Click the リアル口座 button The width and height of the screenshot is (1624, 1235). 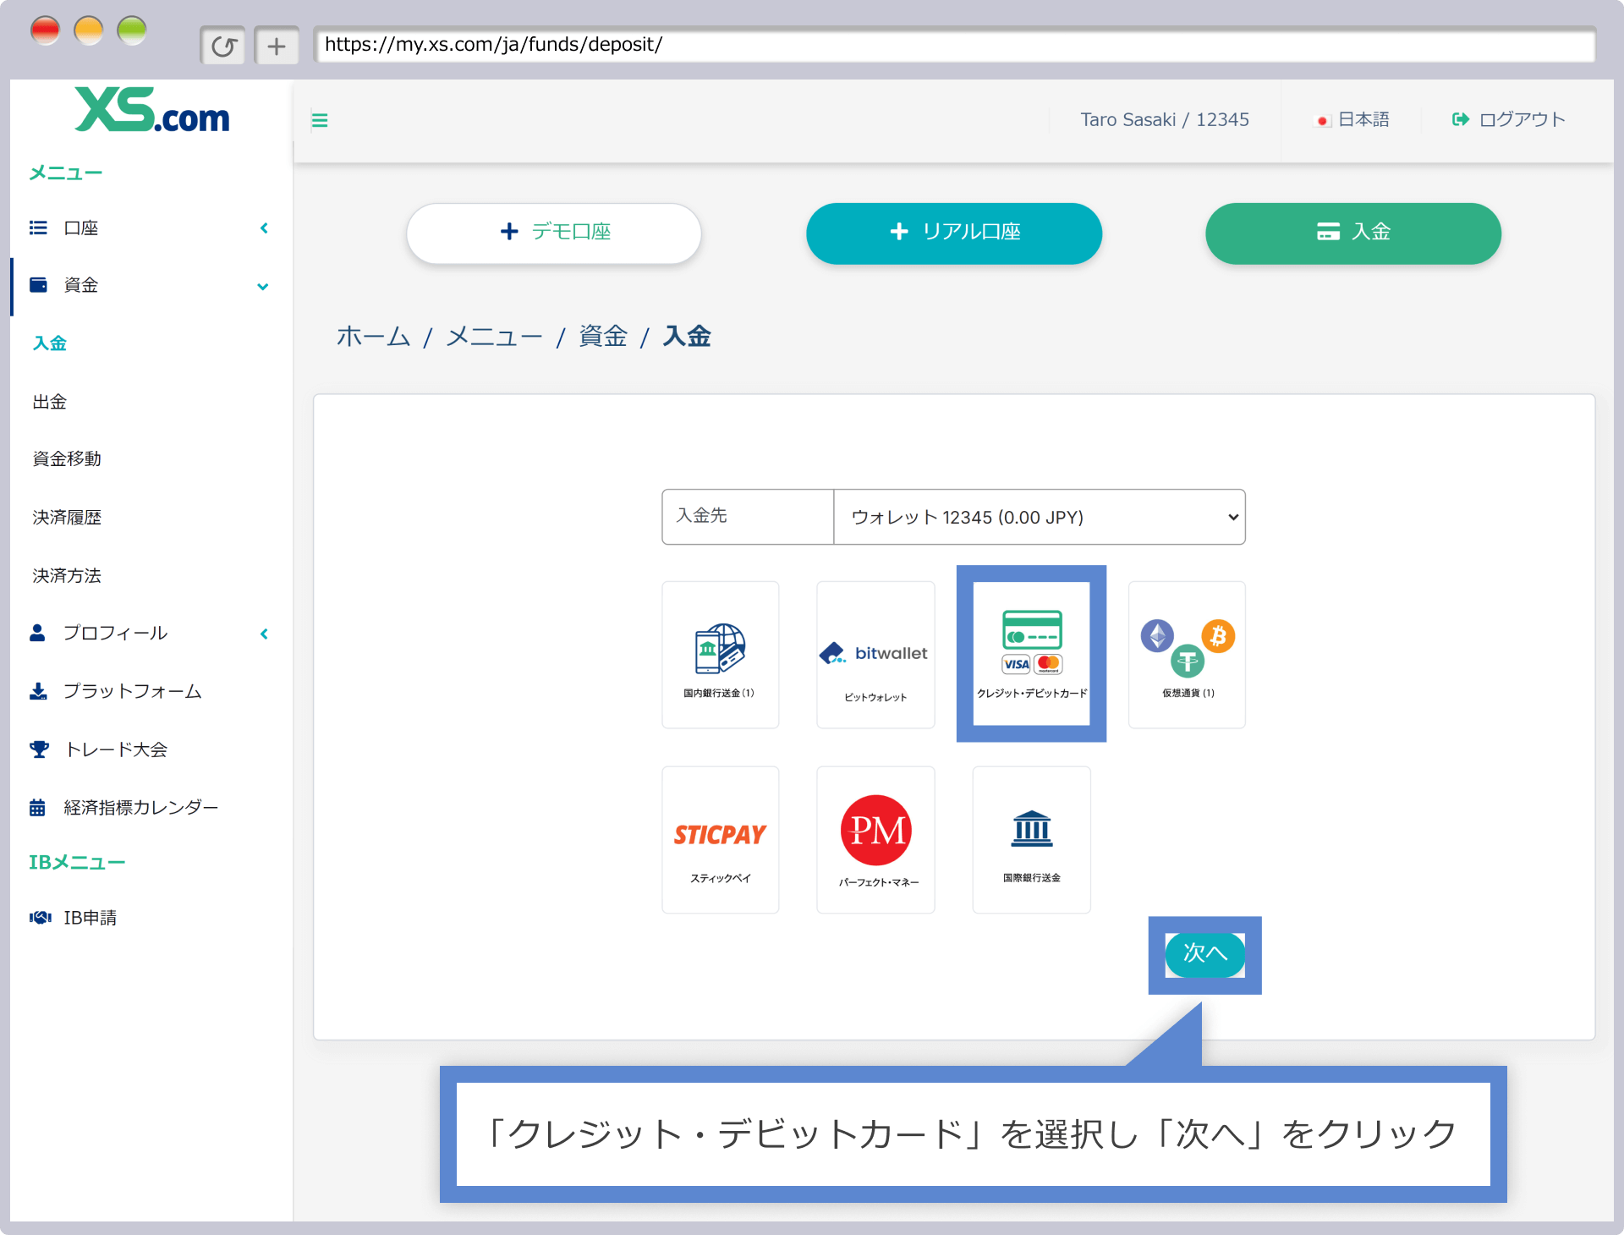954,233
